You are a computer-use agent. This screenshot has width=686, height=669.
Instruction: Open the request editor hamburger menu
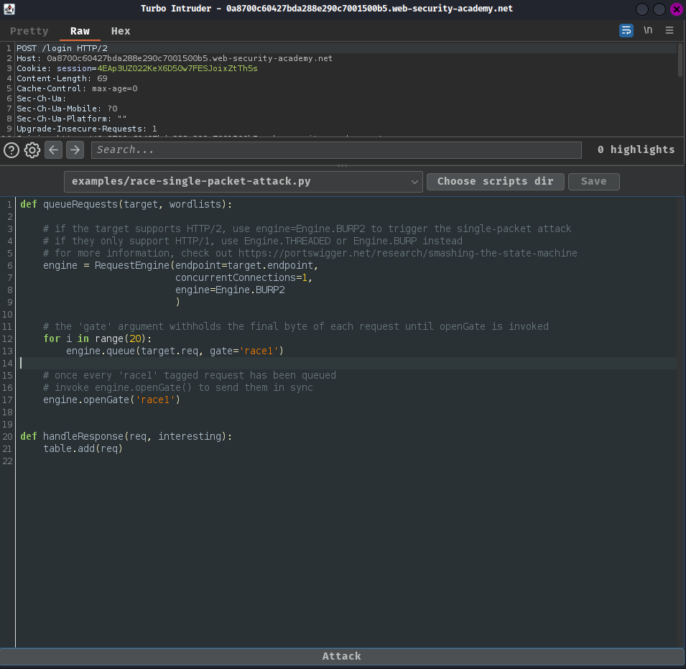point(669,31)
